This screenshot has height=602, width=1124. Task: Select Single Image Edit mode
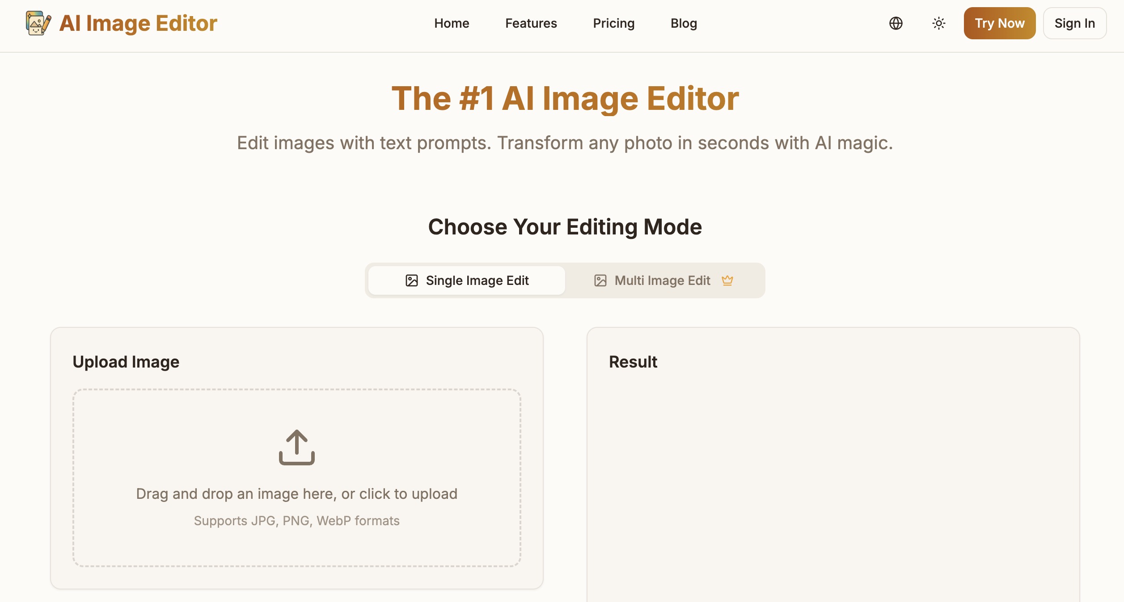click(x=466, y=280)
